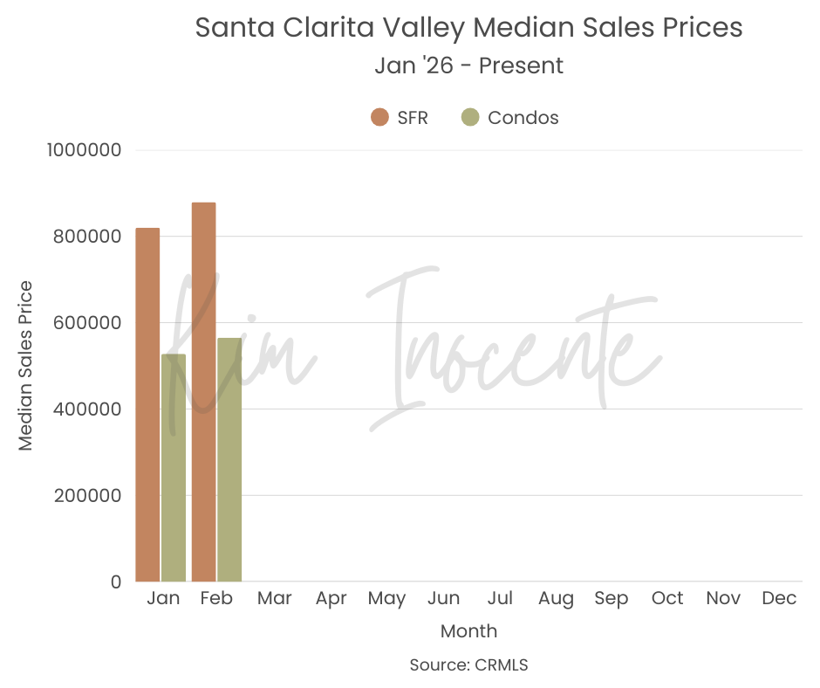Click the "Jan '26 - Present" subtitle
Viewport: 820px width, 688px height.
468,65
